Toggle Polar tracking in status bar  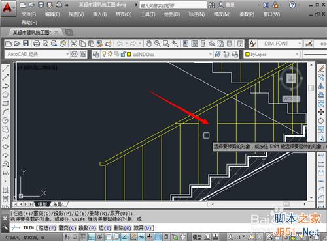coord(100,237)
